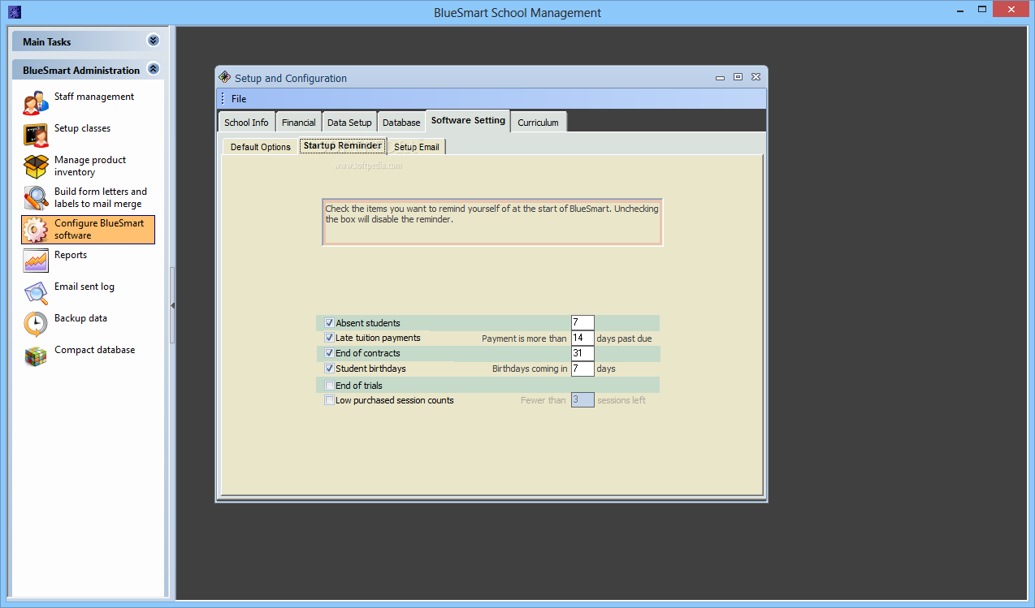This screenshot has height=608, width=1035.
Task: Click Build form letters and labels text
Action: tap(101, 198)
